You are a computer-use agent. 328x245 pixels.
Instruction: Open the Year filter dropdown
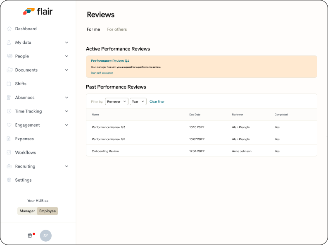138,101
